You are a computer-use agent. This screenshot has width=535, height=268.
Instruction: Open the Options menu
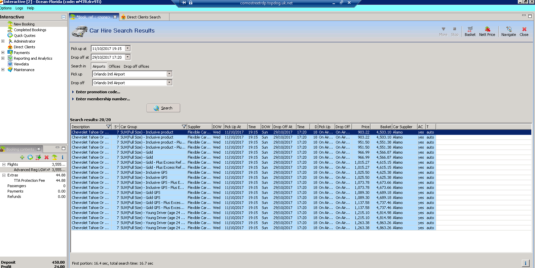(x=6, y=8)
